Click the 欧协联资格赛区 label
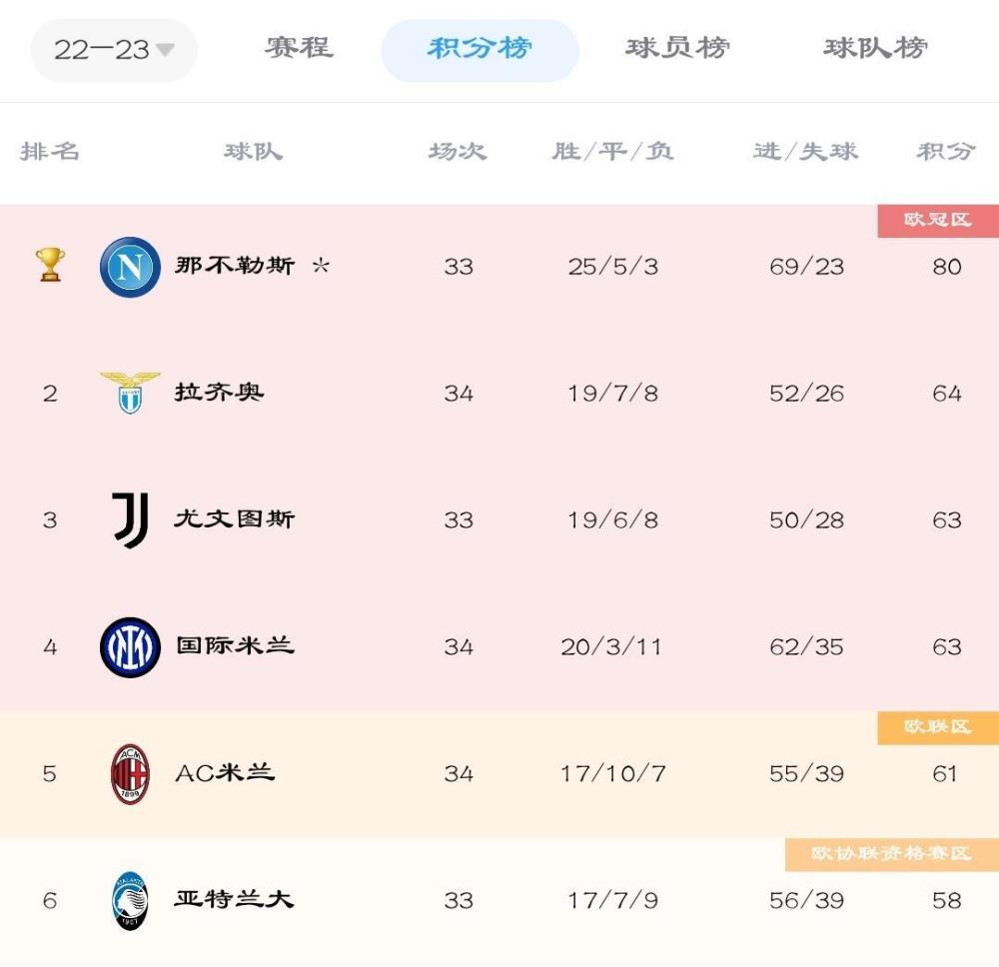 click(x=892, y=854)
